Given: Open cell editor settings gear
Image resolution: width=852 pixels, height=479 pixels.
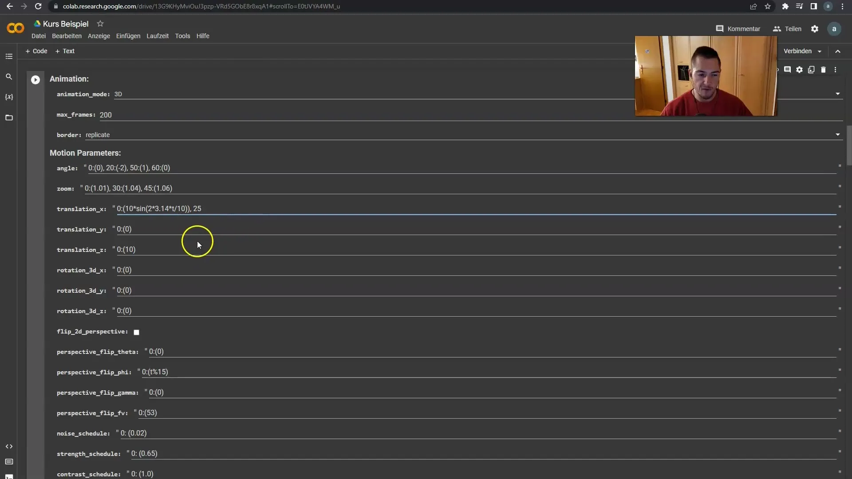Looking at the screenshot, I should [800, 70].
